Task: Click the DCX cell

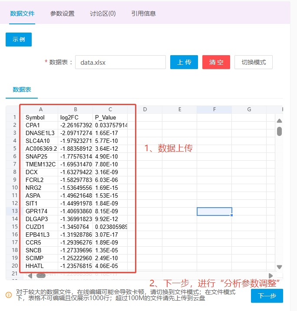Action: [41, 172]
